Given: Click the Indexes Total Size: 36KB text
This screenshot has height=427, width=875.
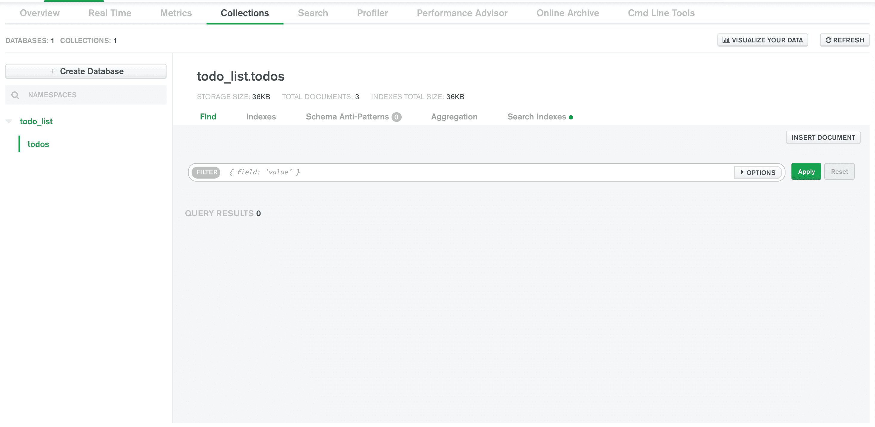Looking at the screenshot, I should [418, 97].
